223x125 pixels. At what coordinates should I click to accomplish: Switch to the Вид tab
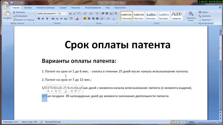[x=108, y=8]
